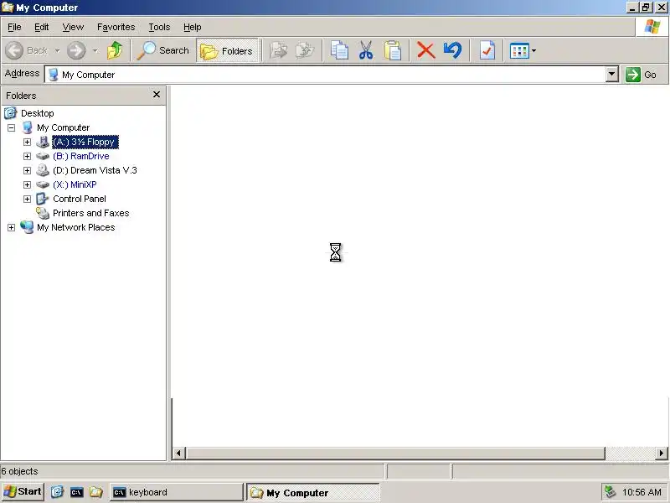The image size is (670, 503).
Task: Open the File menu
Action: (x=14, y=27)
